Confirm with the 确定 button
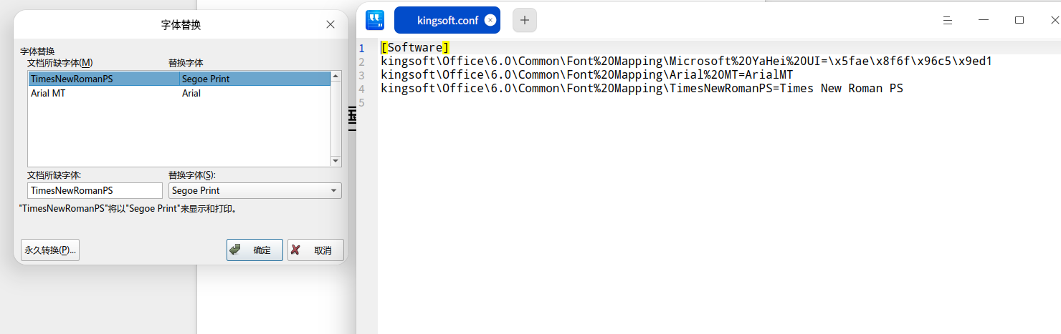Viewport: 1061px width, 334px height. pyautogui.click(x=254, y=250)
